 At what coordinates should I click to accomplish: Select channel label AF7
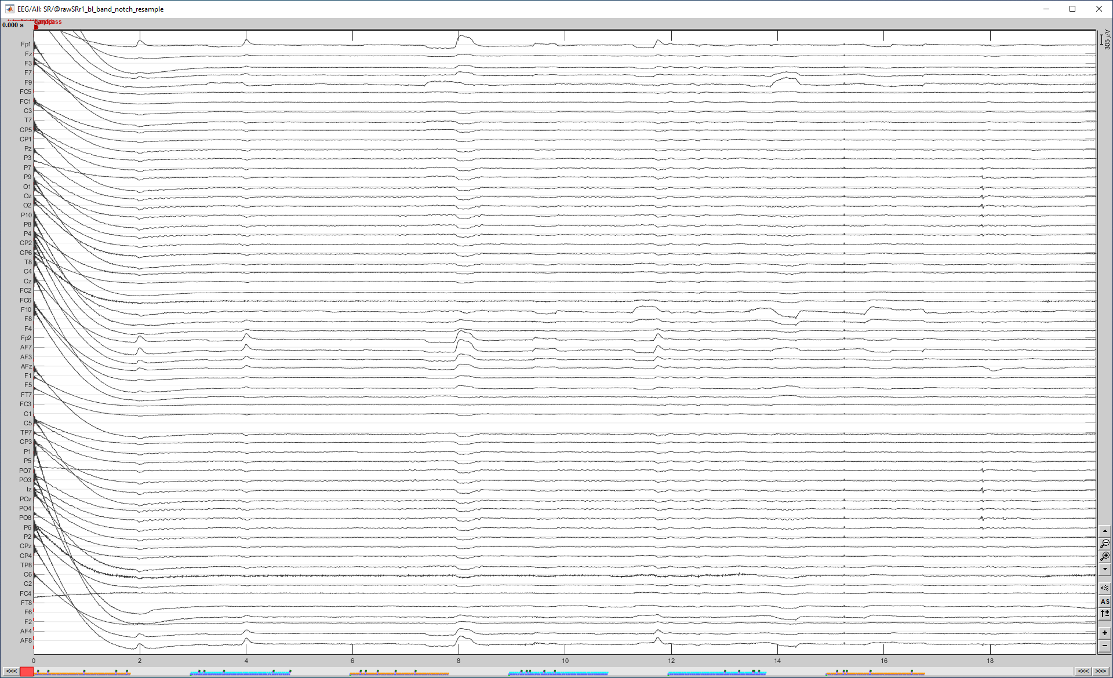tap(26, 347)
